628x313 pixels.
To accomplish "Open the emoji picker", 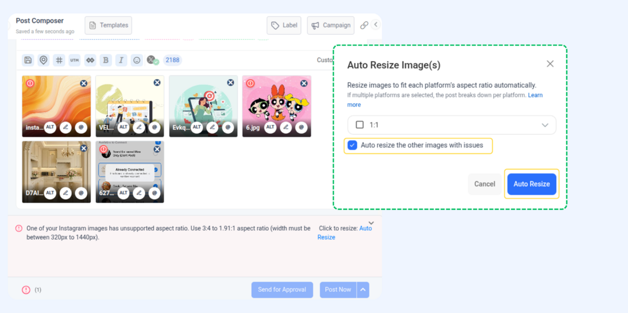I will (x=137, y=60).
